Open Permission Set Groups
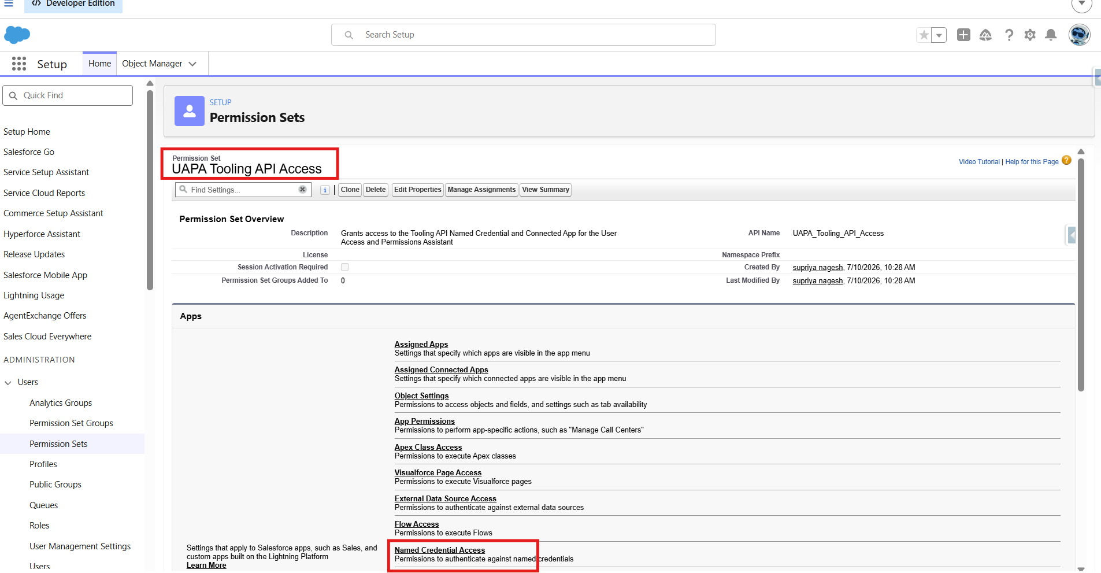The height and width of the screenshot is (573, 1101). 71,423
